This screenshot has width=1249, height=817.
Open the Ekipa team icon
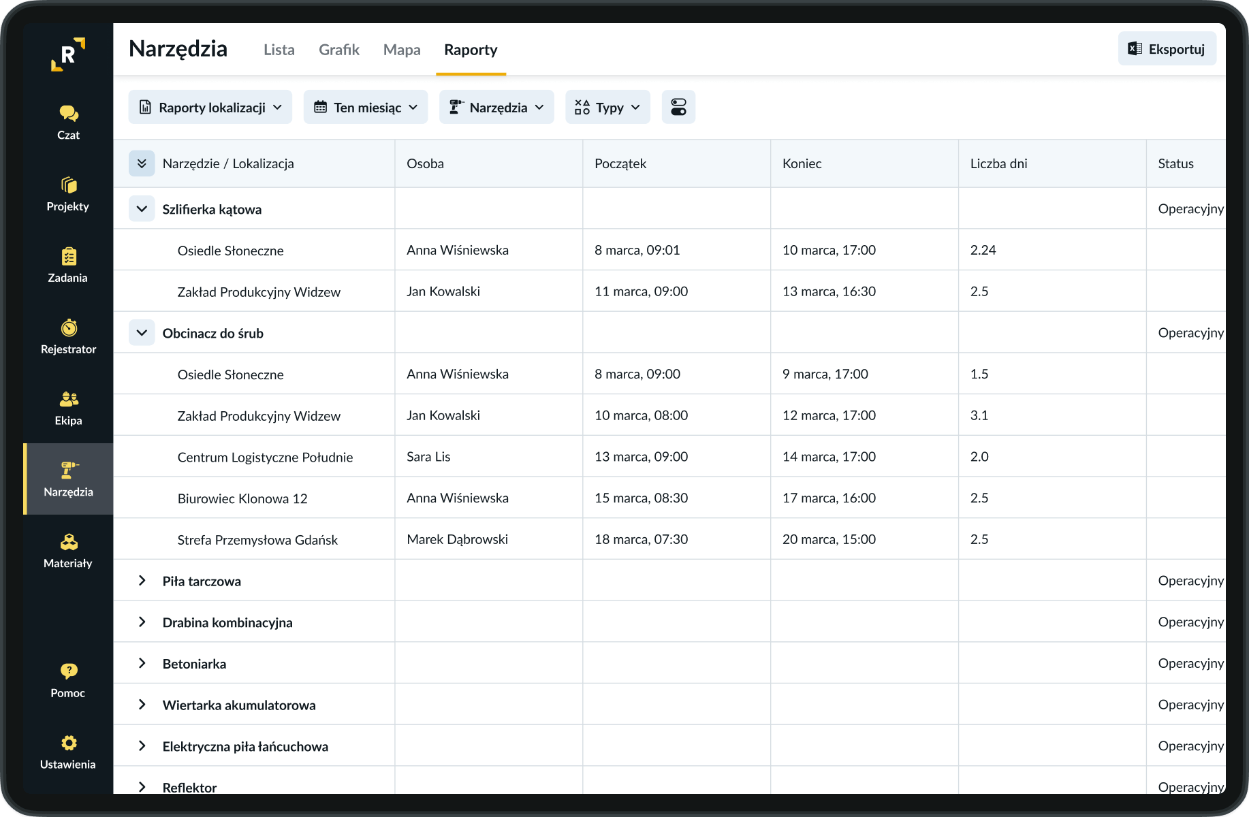(68, 399)
